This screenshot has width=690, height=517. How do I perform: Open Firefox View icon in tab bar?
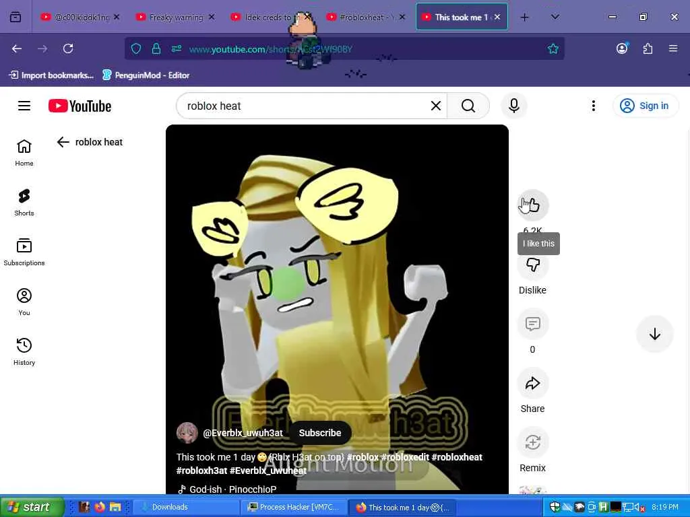tap(15, 17)
